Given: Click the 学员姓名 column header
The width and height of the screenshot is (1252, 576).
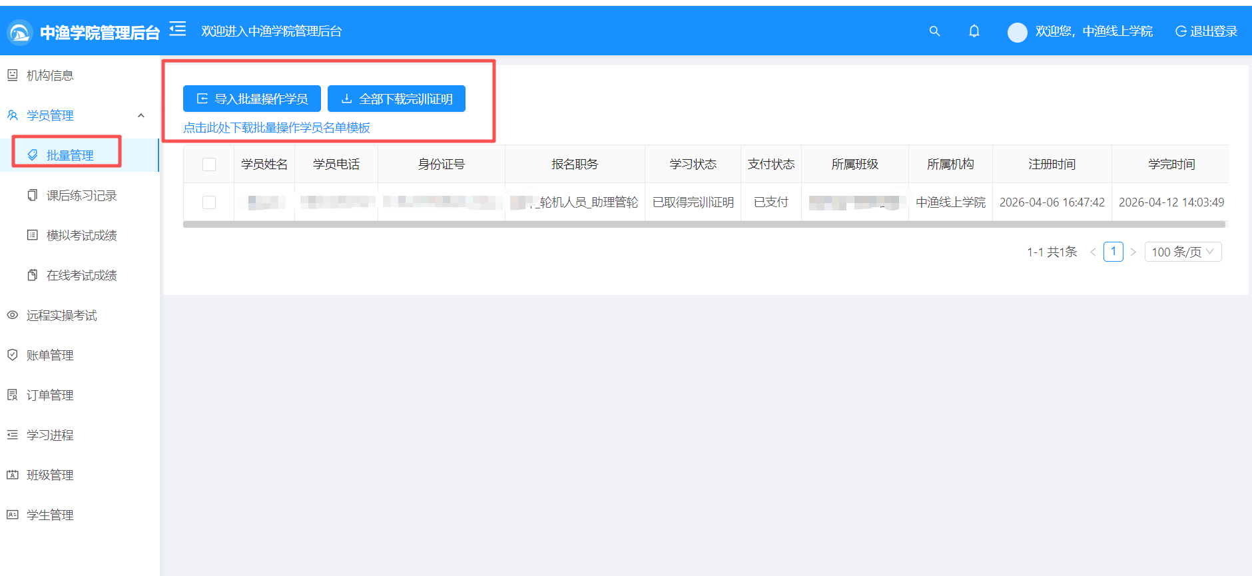Looking at the screenshot, I should (264, 164).
